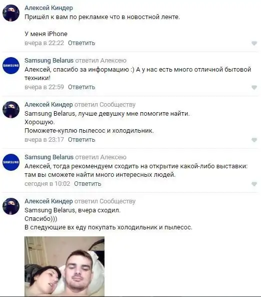The image size is (261, 297).
Task: Reply to comment posted вчера в 23:17
Action: tap(81, 140)
